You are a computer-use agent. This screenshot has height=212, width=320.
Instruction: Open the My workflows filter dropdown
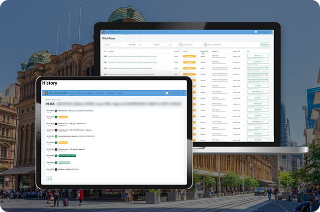point(135,44)
